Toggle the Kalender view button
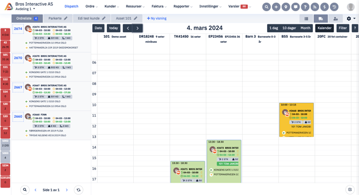This screenshot has height=195, width=359. 324,28
